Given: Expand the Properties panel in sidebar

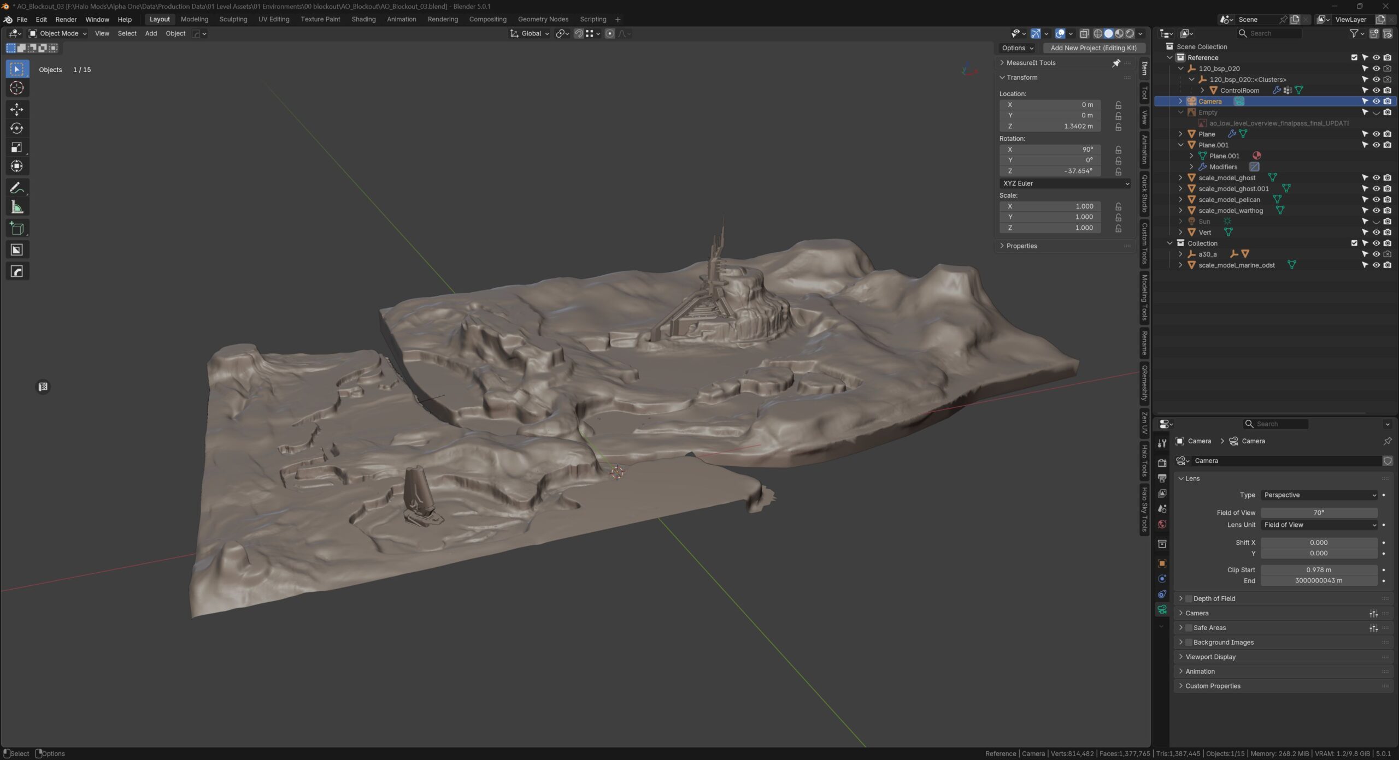Looking at the screenshot, I should [x=1021, y=246].
